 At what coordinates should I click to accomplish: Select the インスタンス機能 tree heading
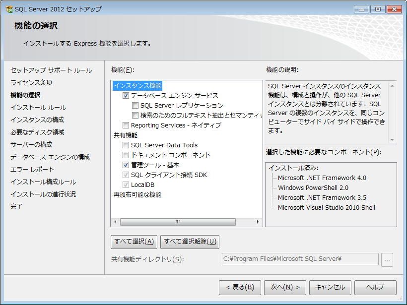pyautogui.click(x=137, y=86)
